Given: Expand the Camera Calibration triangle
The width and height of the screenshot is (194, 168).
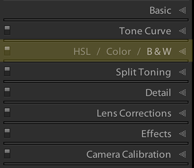Looking at the screenshot, I should click(182, 154).
